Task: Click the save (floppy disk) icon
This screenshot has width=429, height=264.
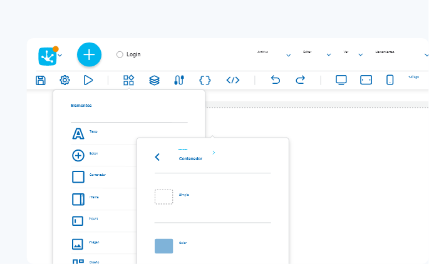Action: [41, 80]
